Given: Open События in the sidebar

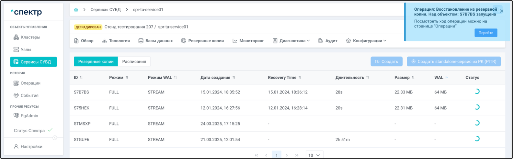Looking at the screenshot, I should tap(29, 95).
